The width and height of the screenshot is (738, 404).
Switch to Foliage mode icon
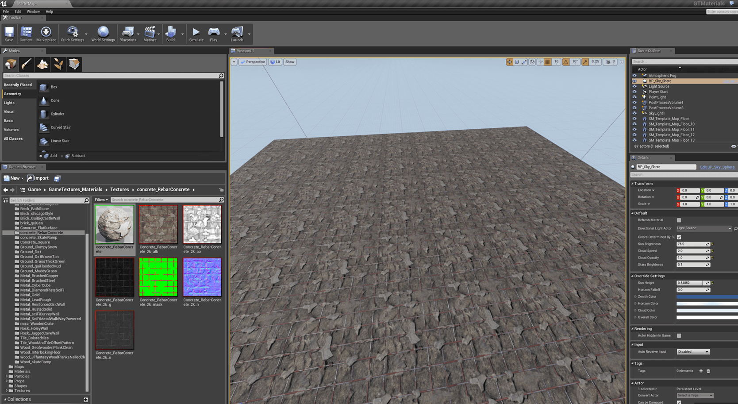coord(58,64)
